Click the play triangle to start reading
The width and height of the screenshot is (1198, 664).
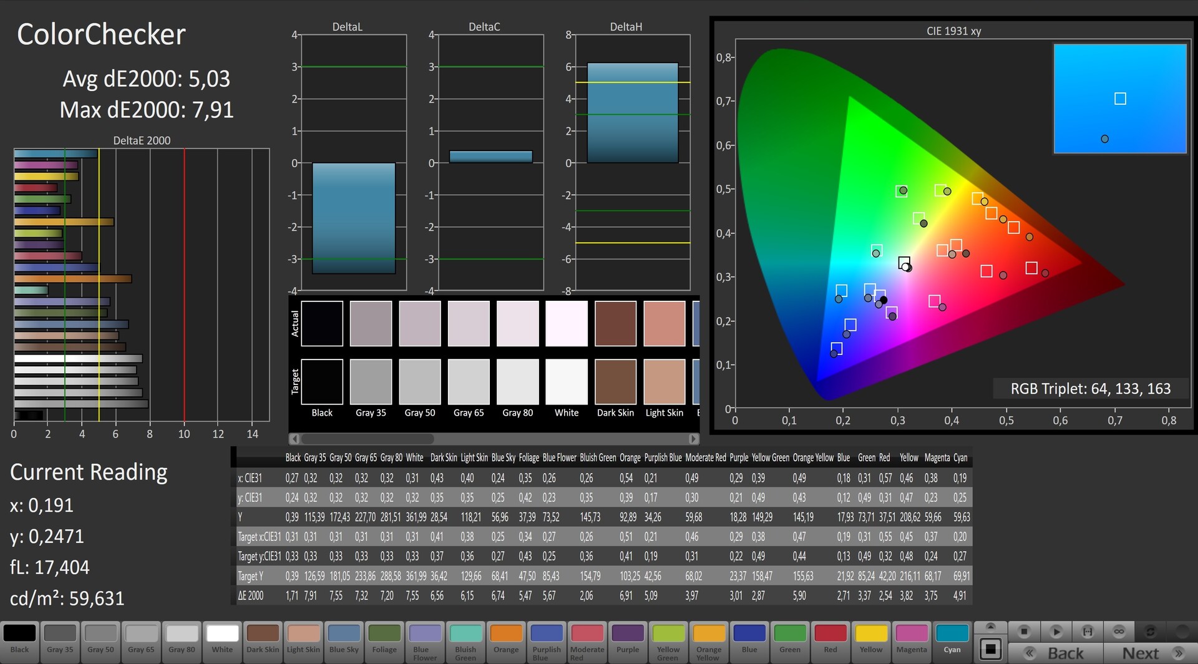tap(1056, 632)
